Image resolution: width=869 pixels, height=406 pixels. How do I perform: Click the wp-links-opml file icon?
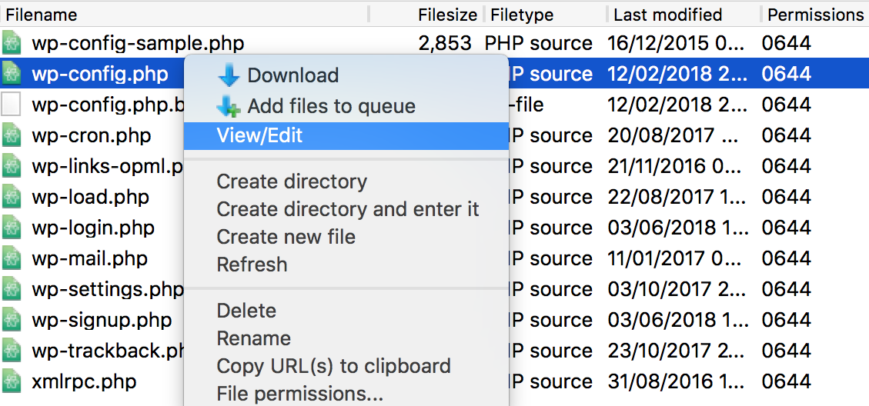(x=11, y=166)
